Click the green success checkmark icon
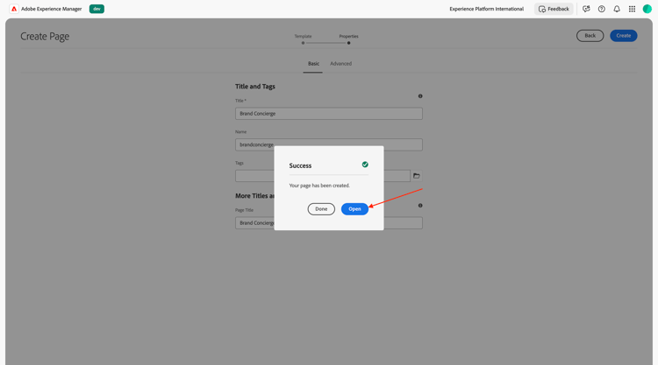The height and width of the screenshot is (365, 658). click(365, 165)
